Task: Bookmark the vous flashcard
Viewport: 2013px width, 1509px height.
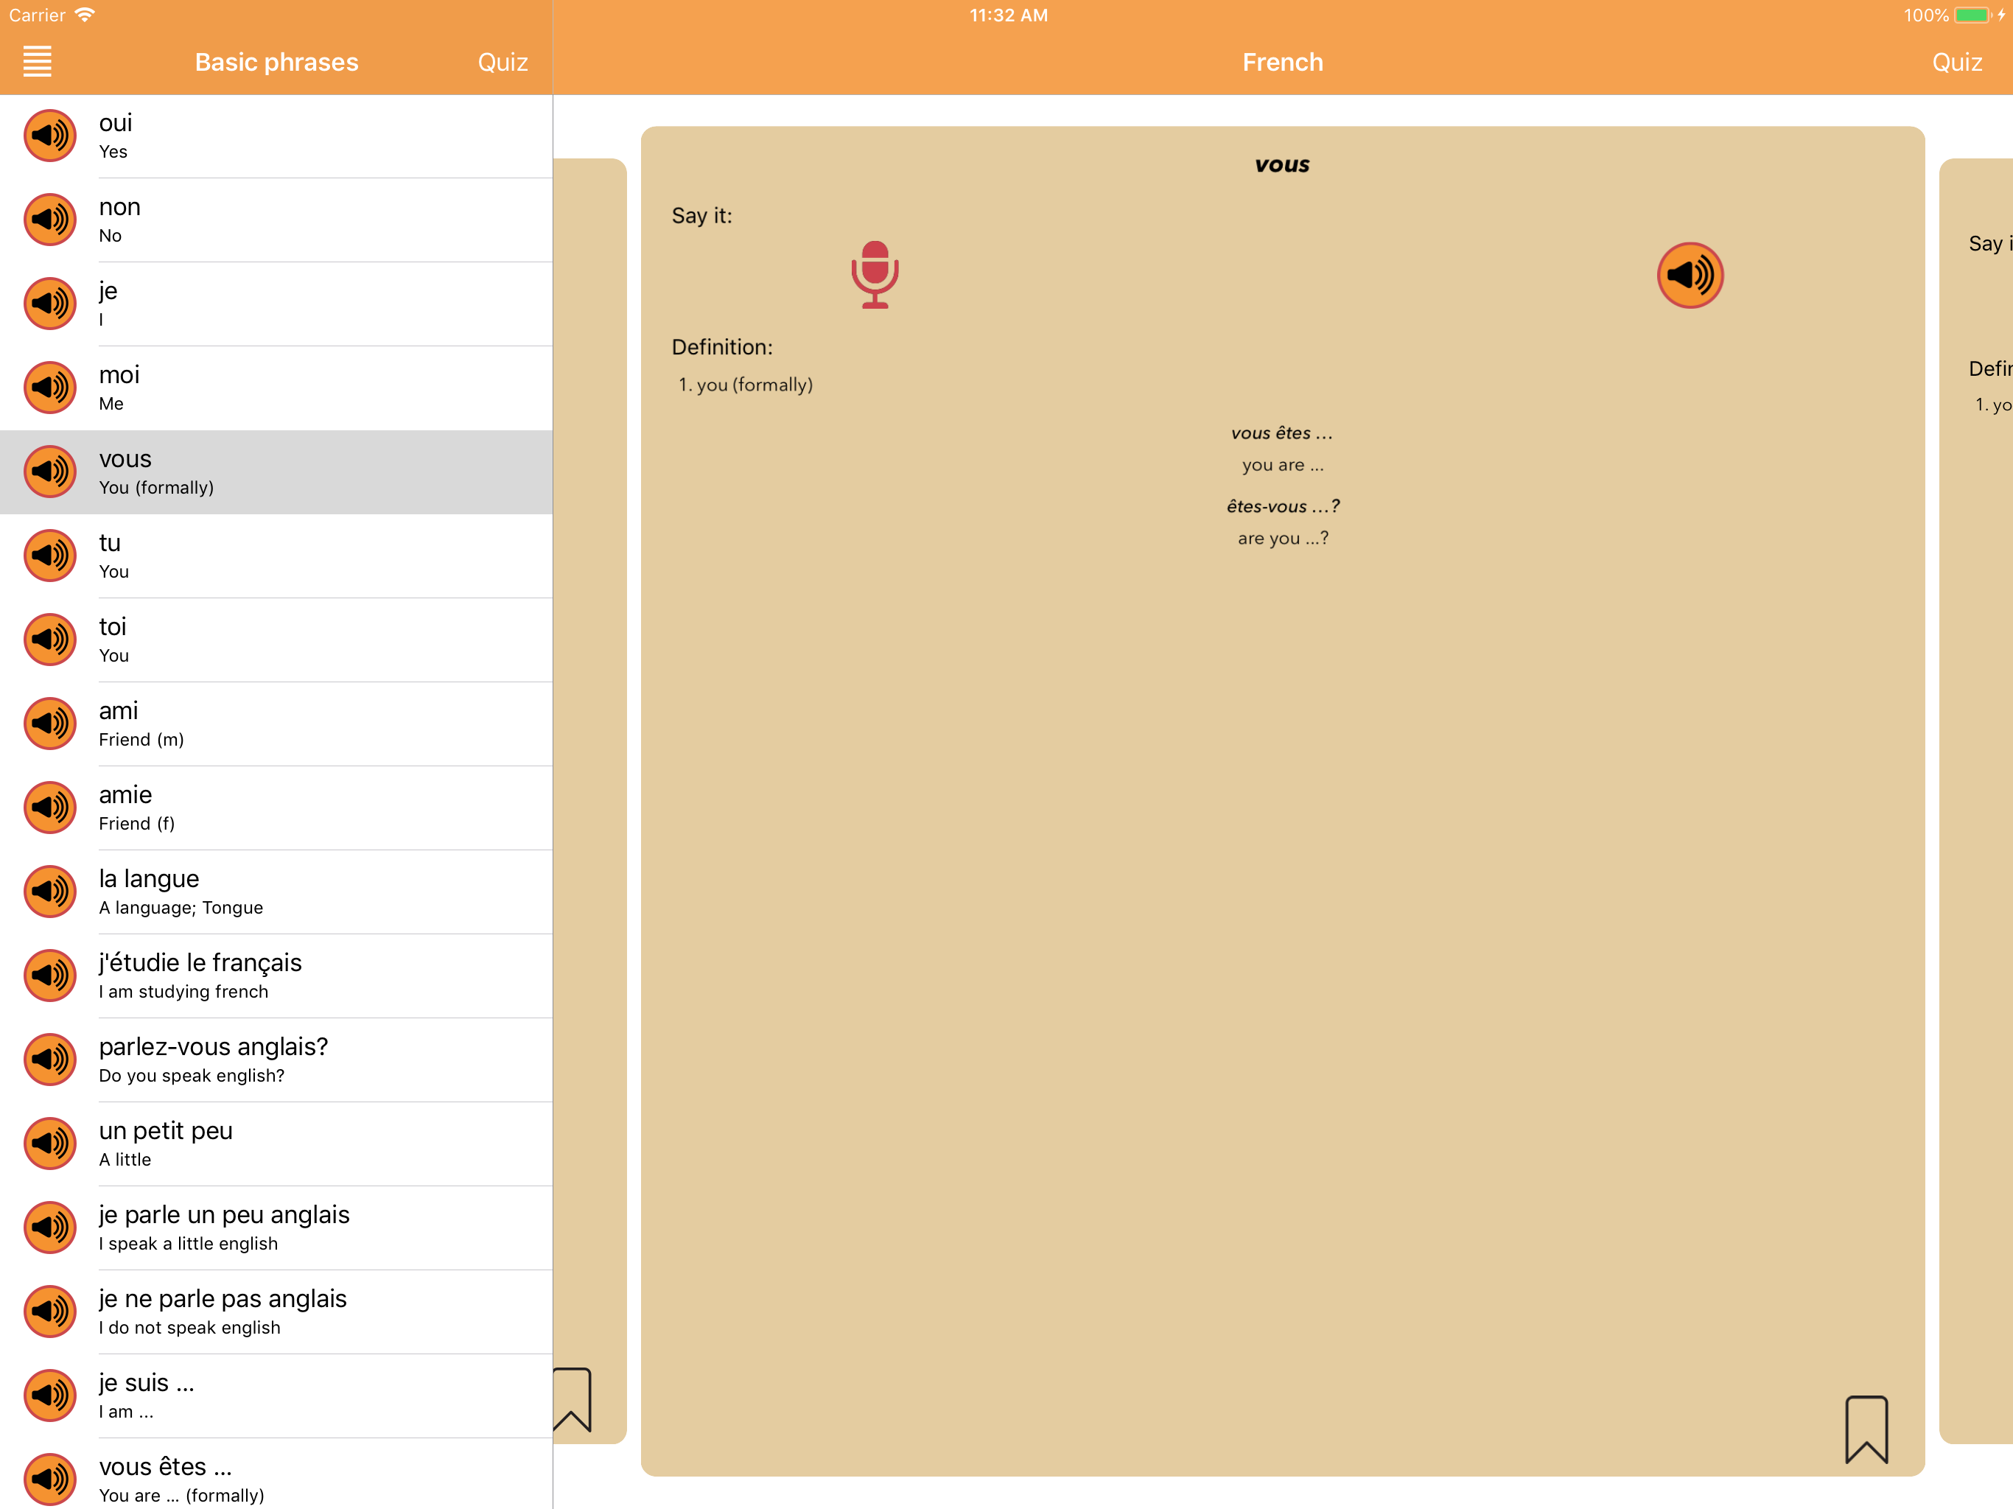Action: pos(1866,1429)
